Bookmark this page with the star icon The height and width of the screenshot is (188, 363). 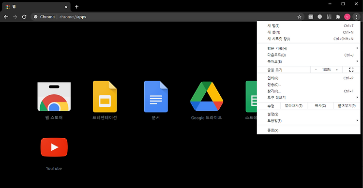pyautogui.click(x=299, y=17)
